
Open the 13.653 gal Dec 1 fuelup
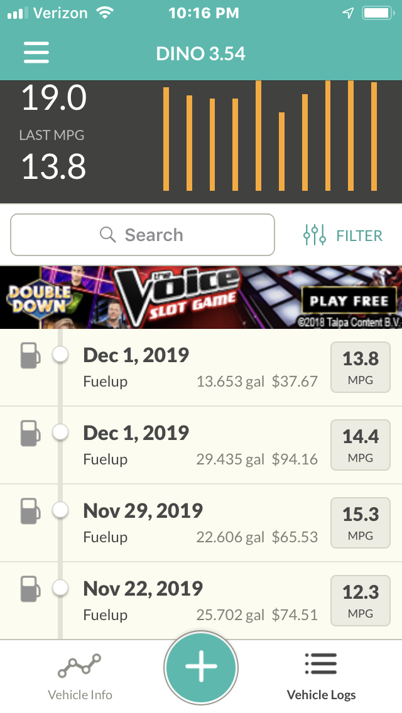(x=201, y=367)
